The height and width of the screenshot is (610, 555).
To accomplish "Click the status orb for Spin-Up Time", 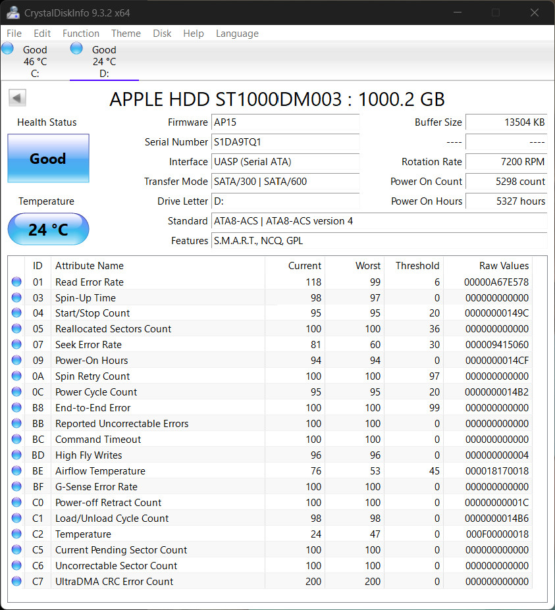I will click(x=16, y=297).
